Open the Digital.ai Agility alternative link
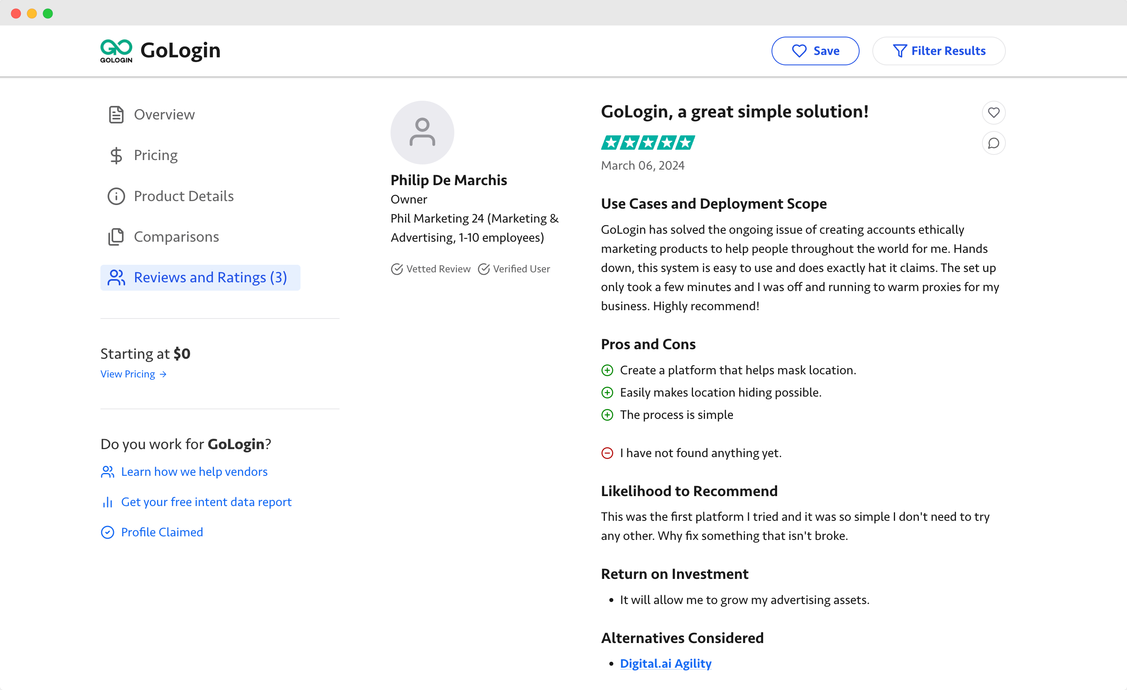 [666, 663]
